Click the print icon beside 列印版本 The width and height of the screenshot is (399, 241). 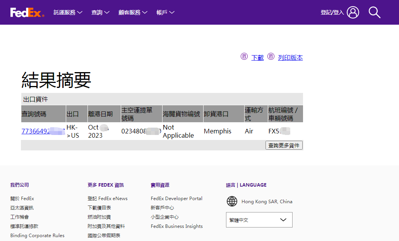click(271, 57)
